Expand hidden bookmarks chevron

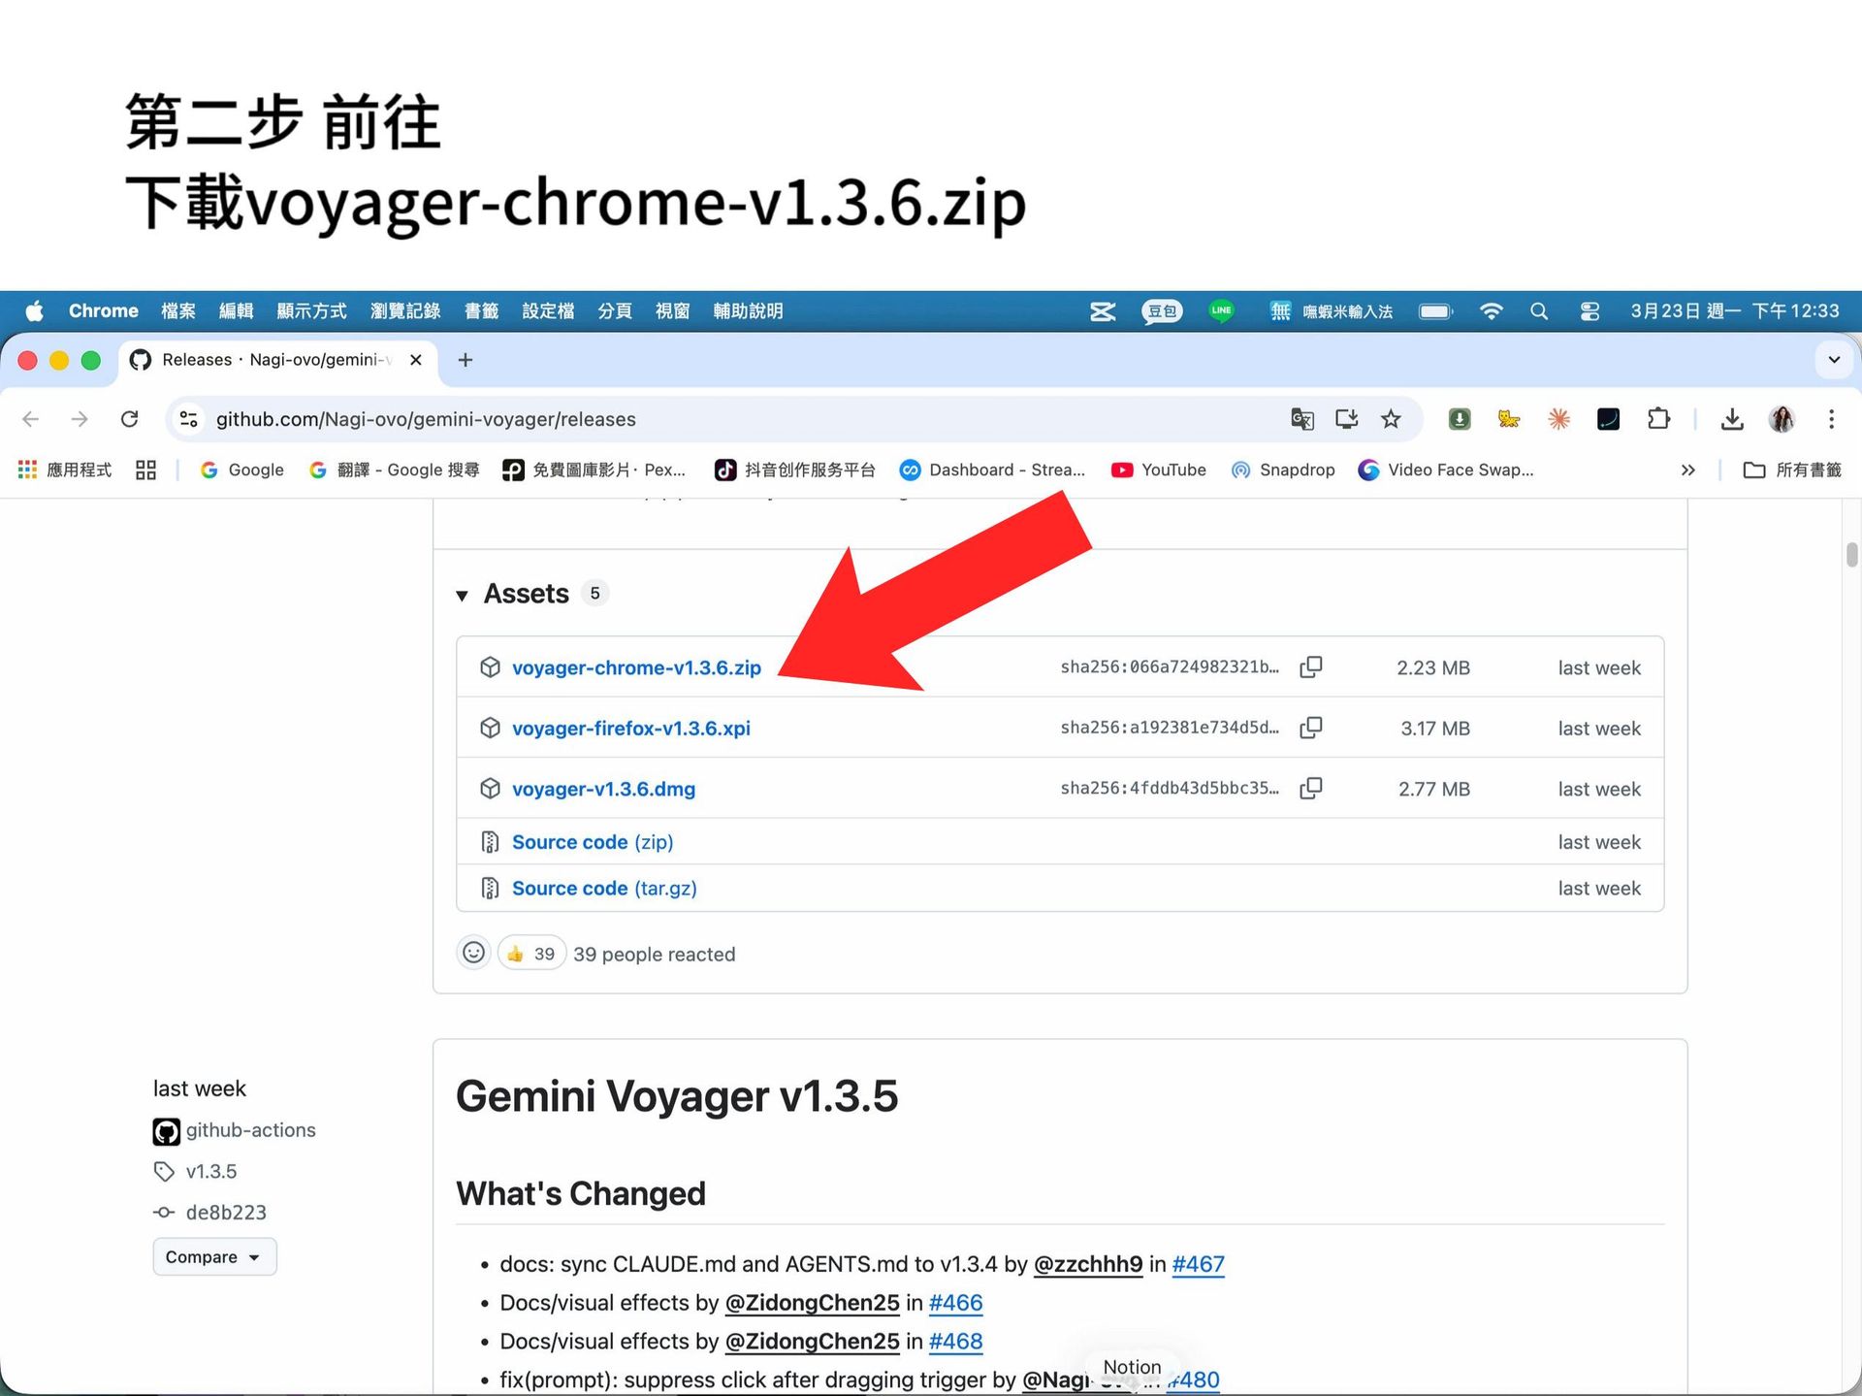pyautogui.click(x=1687, y=470)
